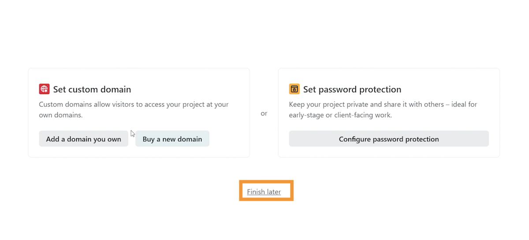
Task: Click the 'Set password protection' heading
Action: tap(352, 89)
